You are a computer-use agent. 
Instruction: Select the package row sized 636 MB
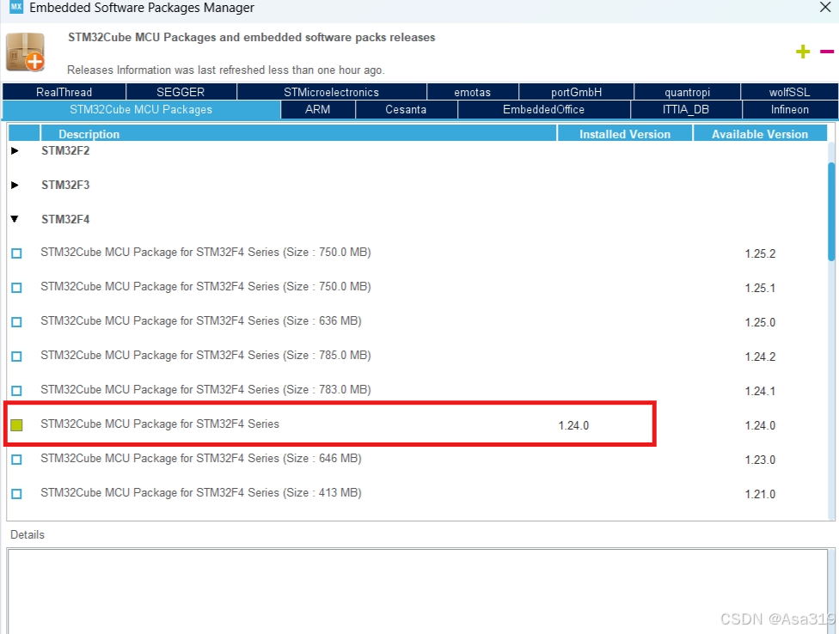(x=200, y=320)
